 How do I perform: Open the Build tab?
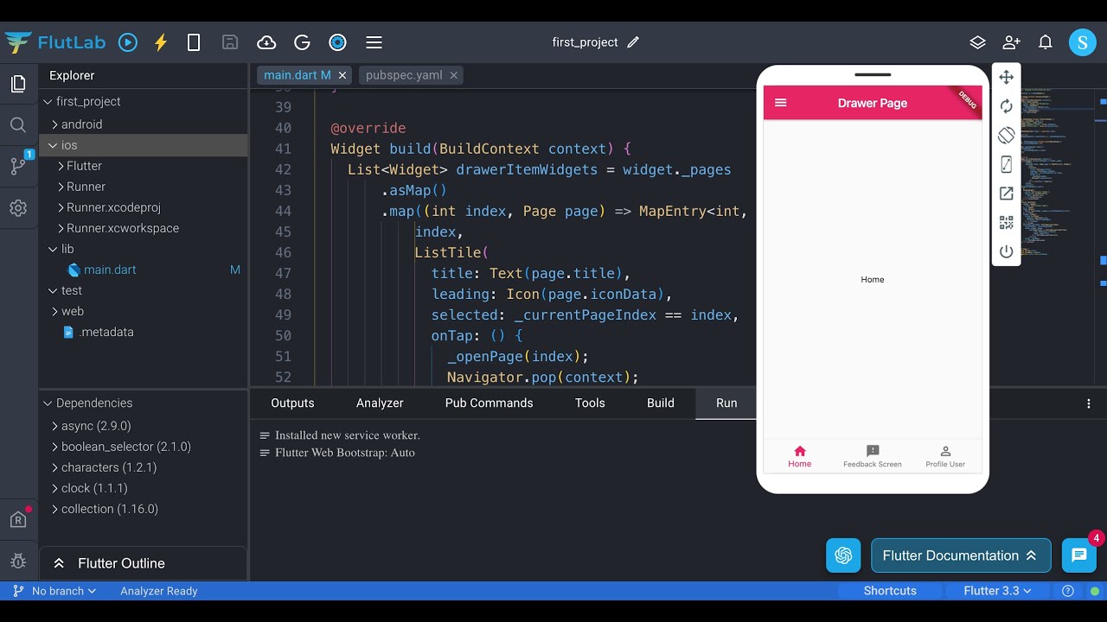[x=661, y=403]
